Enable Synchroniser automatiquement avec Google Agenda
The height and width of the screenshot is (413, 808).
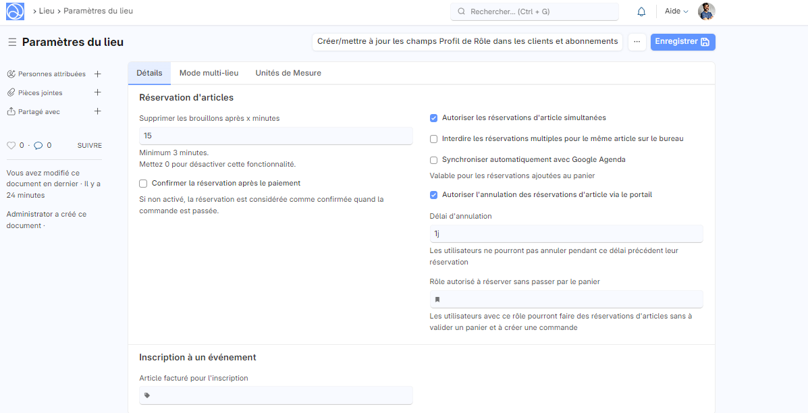pyautogui.click(x=434, y=160)
